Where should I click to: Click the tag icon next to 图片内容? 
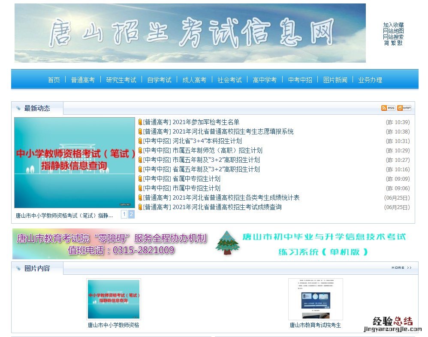pos(18,268)
